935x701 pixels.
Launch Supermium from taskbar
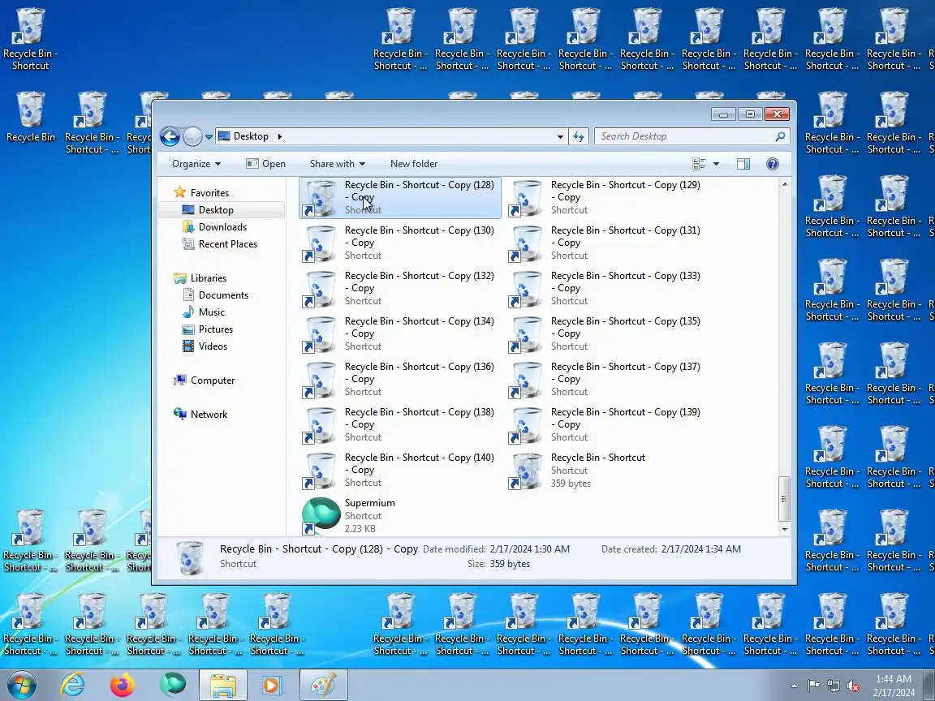coord(173,686)
